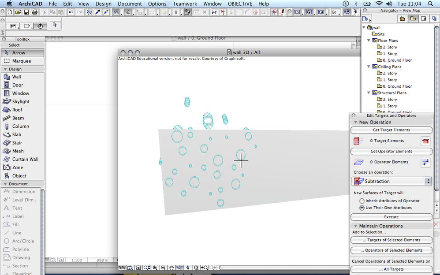Select the Object tool
This screenshot has width=440, height=275.
click(x=22, y=176)
